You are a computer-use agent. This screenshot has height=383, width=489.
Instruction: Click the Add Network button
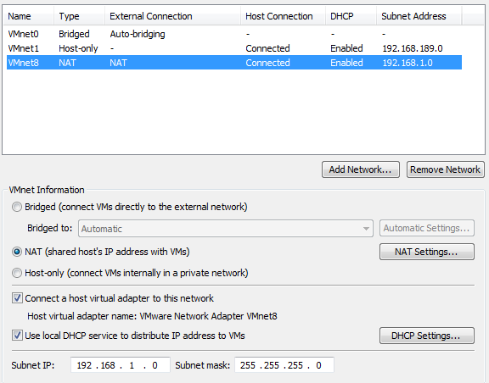361,169
